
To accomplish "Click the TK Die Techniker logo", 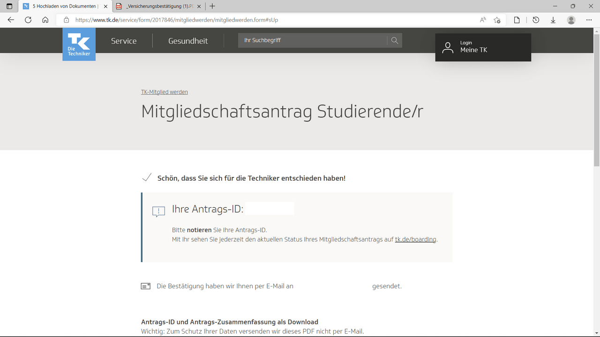I will point(79,44).
